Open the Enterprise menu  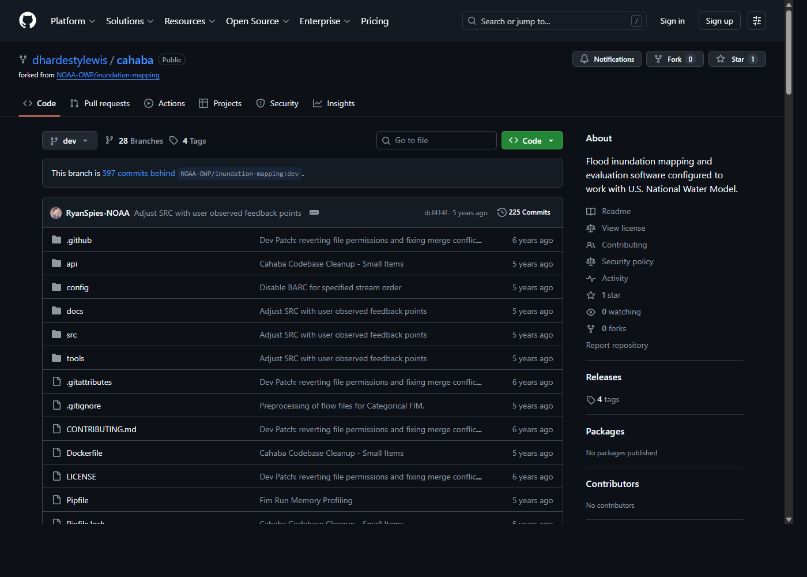coord(324,21)
